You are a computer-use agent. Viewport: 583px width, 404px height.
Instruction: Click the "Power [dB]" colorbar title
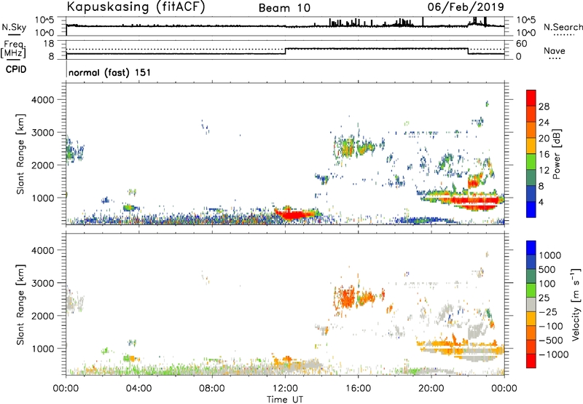tap(556, 154)
